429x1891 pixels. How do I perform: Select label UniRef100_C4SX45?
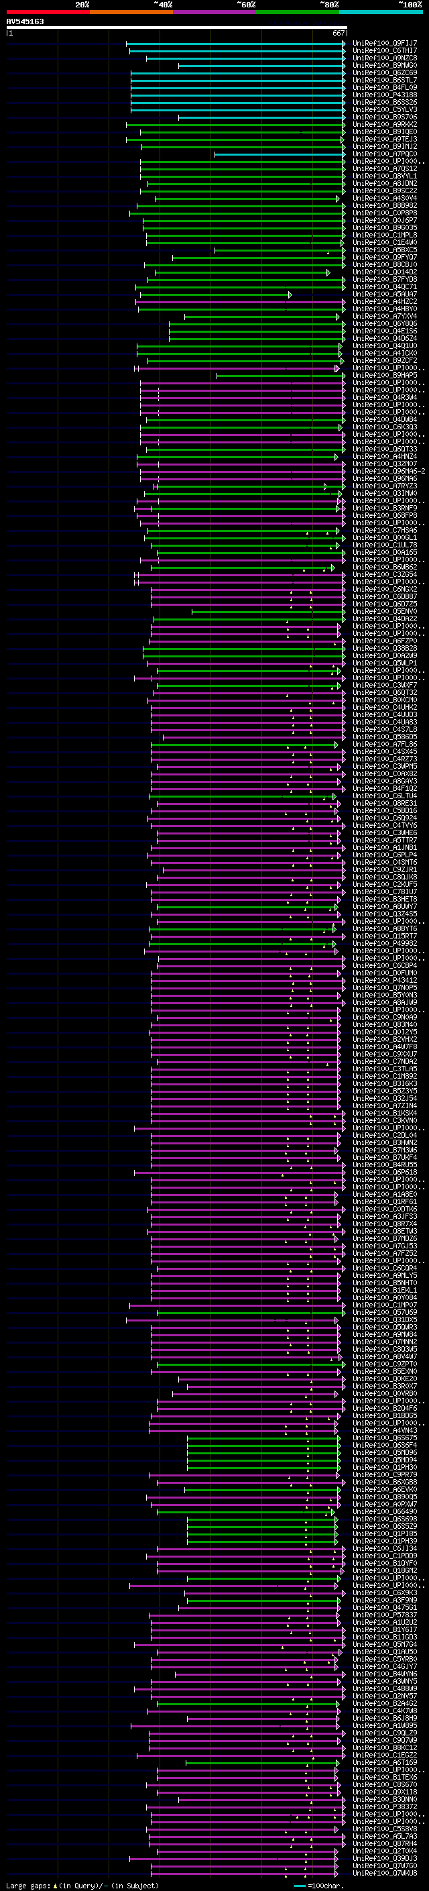tap(385, 752)
